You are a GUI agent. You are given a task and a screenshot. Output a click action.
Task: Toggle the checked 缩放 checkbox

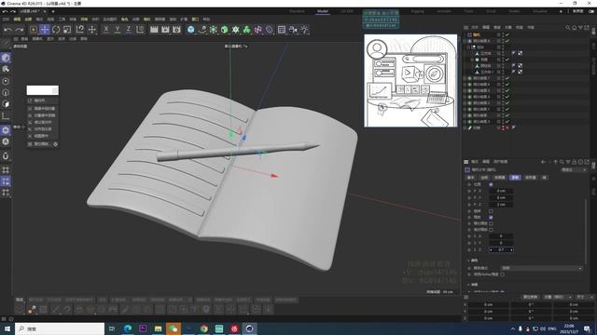(x=491, y=217)
